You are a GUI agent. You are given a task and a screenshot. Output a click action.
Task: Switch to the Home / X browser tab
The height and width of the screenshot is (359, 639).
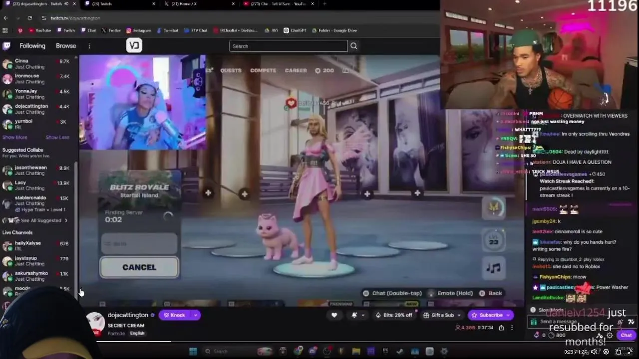[200, 4]
